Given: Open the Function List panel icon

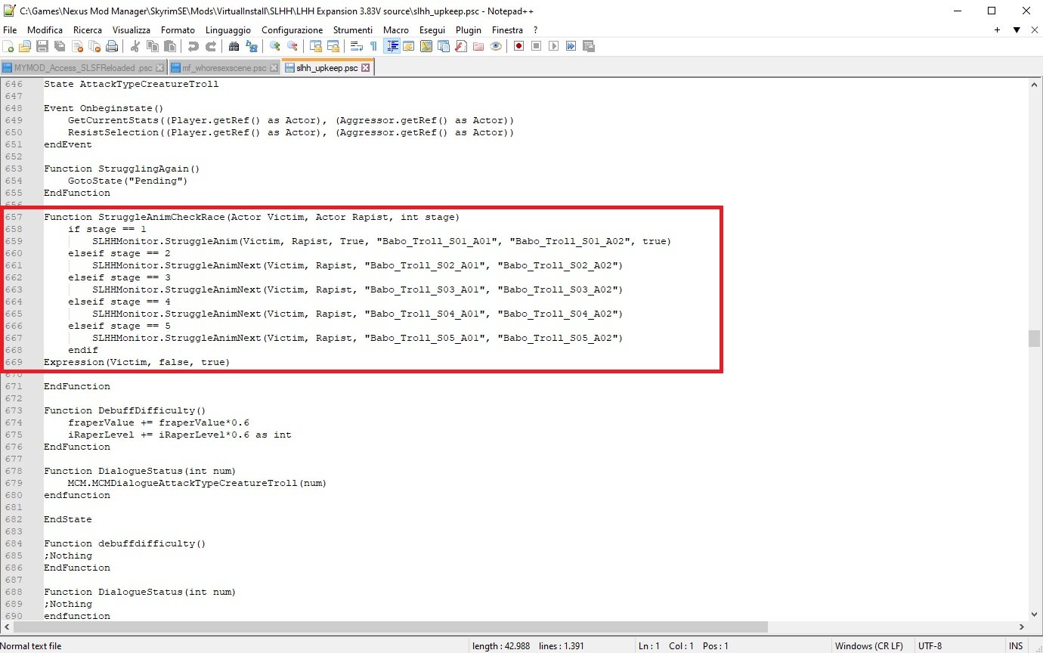Looking at the screenshot, I should [460, 46].
